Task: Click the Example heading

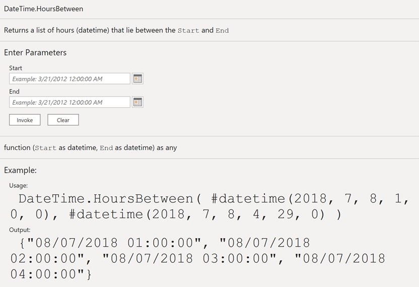Action: [x=20, y=170]
